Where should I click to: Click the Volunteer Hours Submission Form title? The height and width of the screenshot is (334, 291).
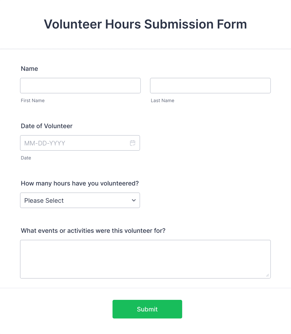click(145, 24)
